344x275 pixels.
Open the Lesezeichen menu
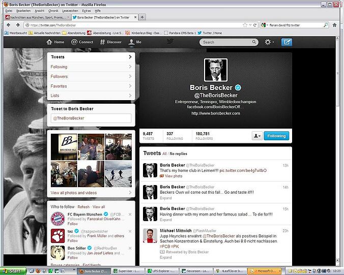coord(70,11)
